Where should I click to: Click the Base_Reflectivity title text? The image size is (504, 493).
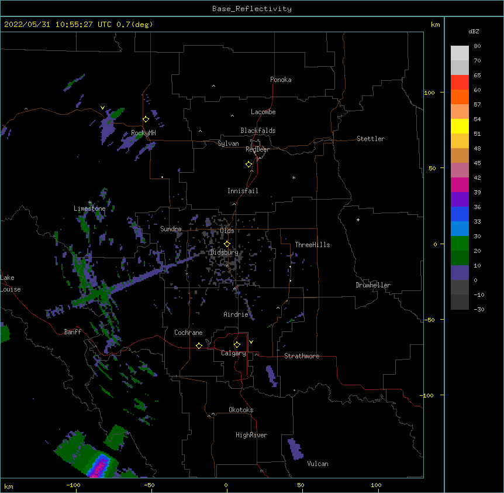(252, 9)
